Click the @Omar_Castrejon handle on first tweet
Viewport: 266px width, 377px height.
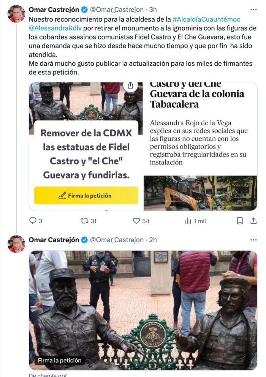click(x=117, y=9)
